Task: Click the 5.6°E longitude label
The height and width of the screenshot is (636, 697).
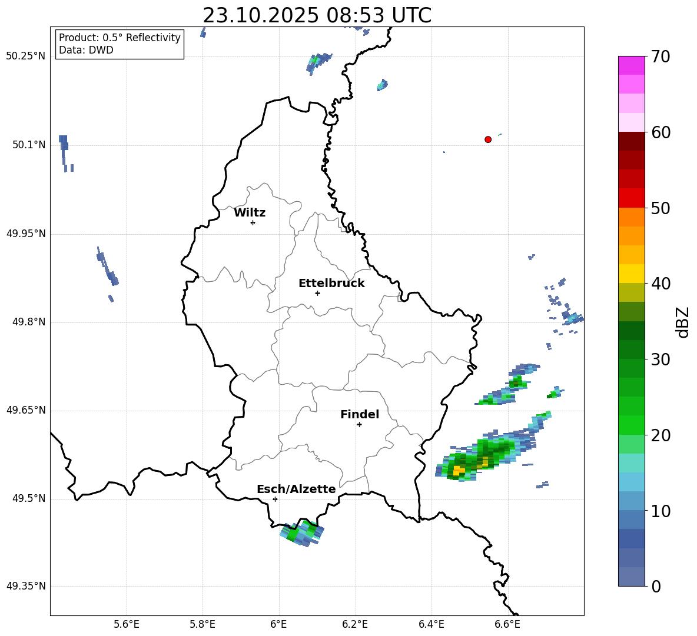Action: click(x=127, y=624)
